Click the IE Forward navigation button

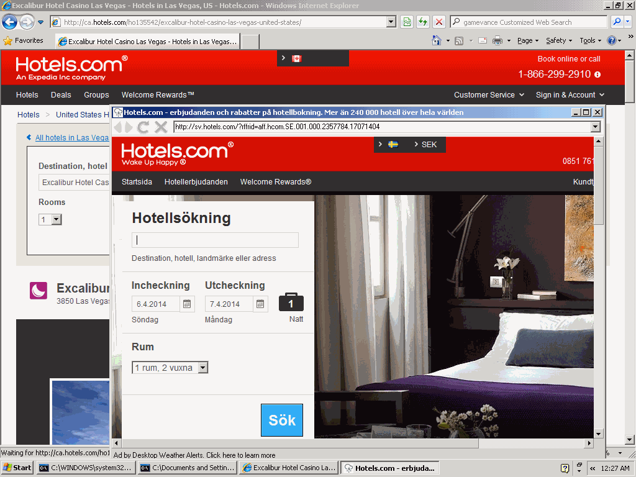27,22
